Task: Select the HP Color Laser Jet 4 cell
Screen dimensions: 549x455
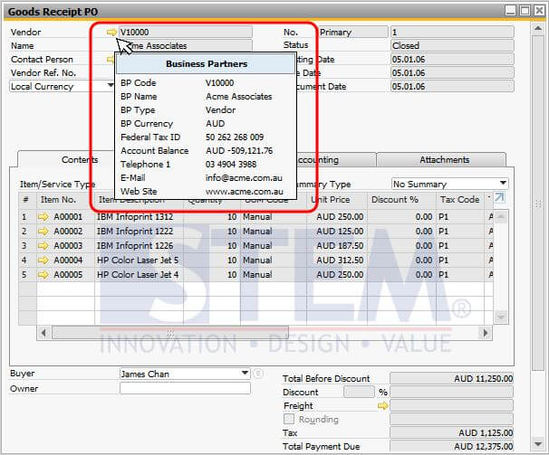Action: coord(139,275)
